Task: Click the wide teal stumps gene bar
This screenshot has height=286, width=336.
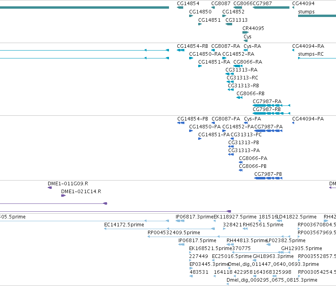Action: [317, 16]
